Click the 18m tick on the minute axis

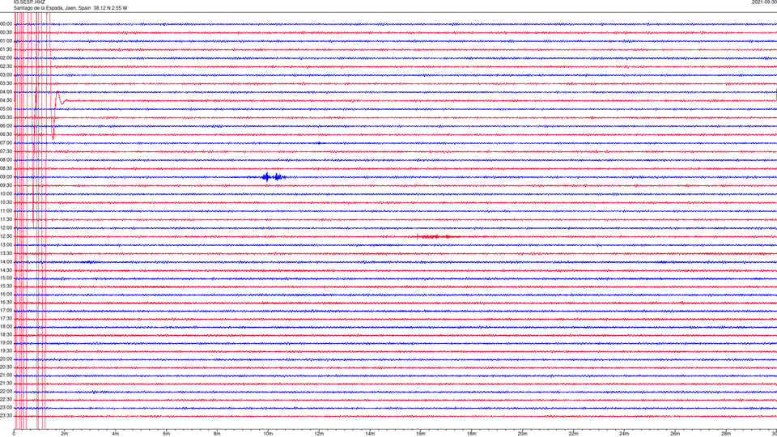tap(471, 434)
